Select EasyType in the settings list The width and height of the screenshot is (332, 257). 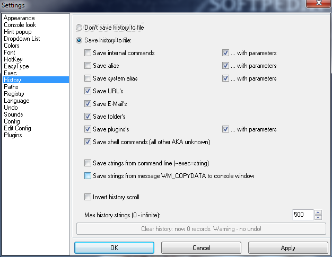click(36, 66)
